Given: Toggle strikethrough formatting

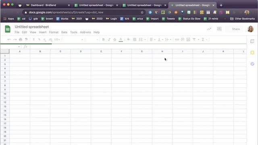Looking at the screenshot, I should pos(114,39).
